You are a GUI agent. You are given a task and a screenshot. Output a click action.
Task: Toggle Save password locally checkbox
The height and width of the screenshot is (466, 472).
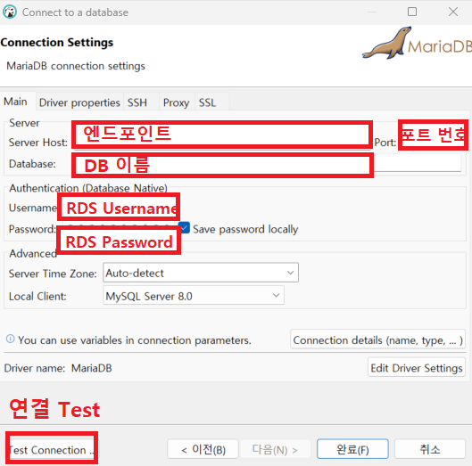pos(184,228)
